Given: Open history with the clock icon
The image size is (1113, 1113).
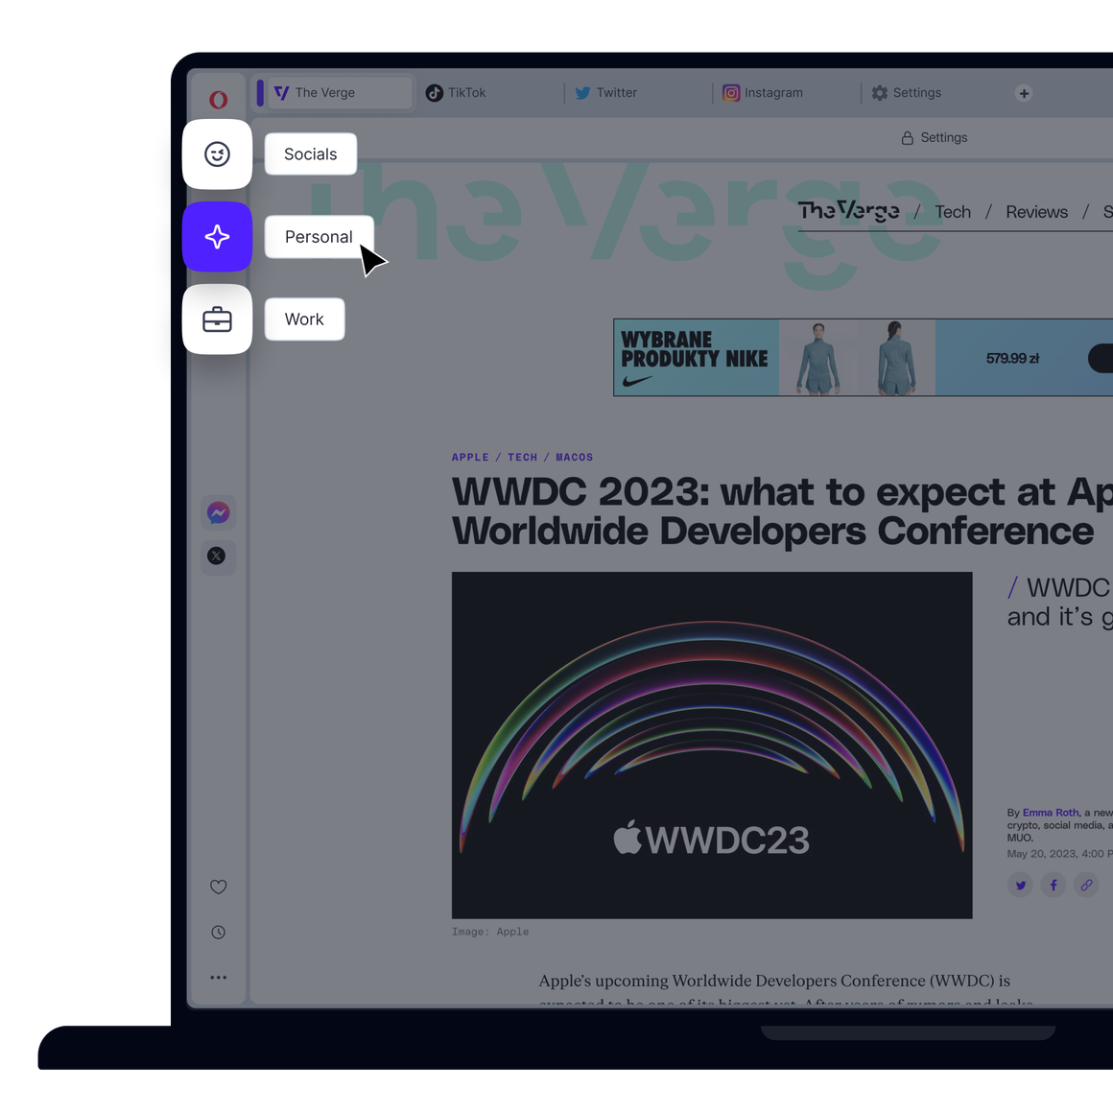Looking at the screenshot, I should tap(218, 932).
